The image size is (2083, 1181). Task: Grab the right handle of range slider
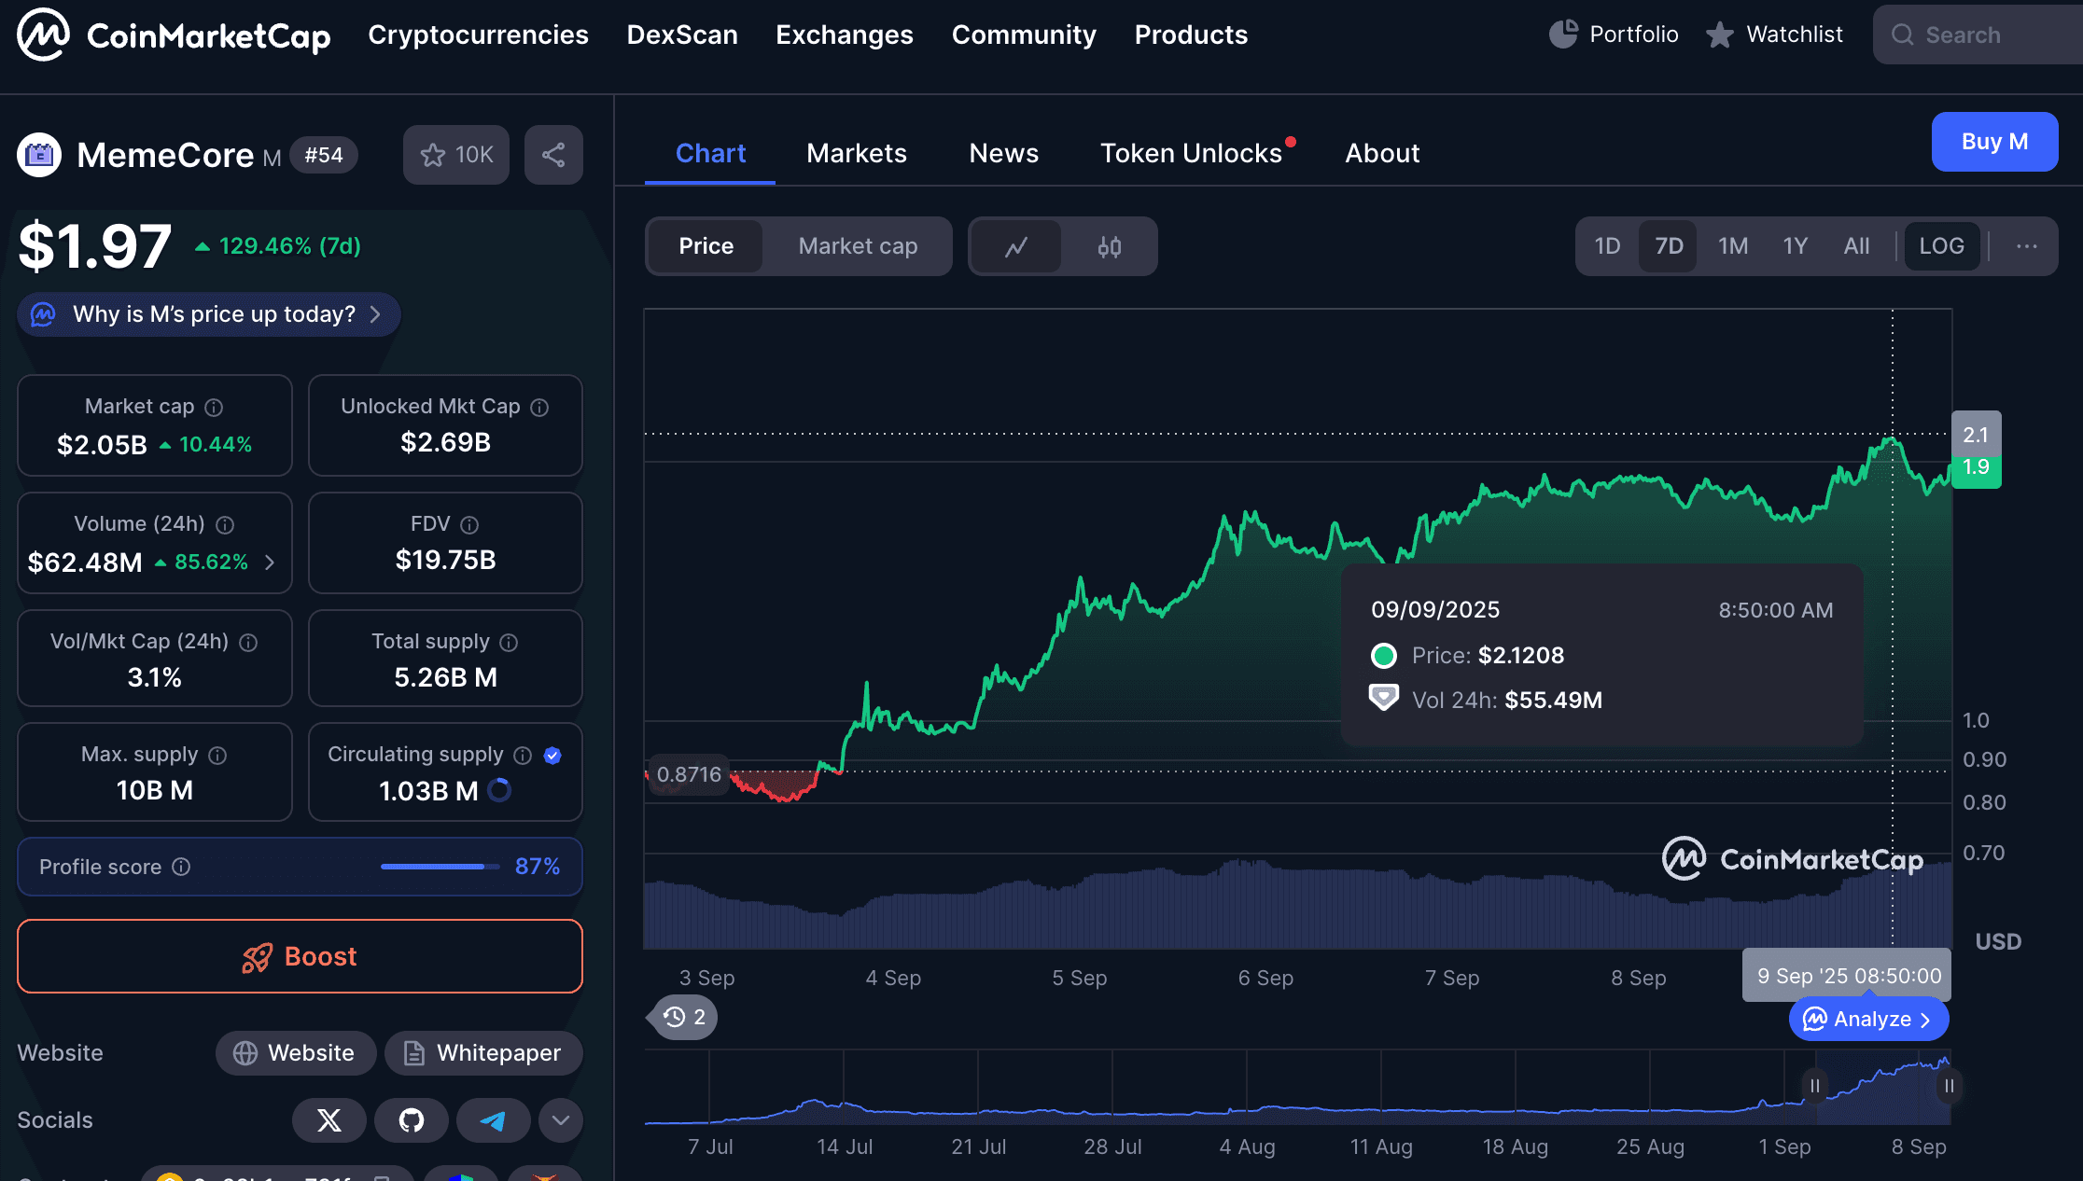coord(1949,1086)
